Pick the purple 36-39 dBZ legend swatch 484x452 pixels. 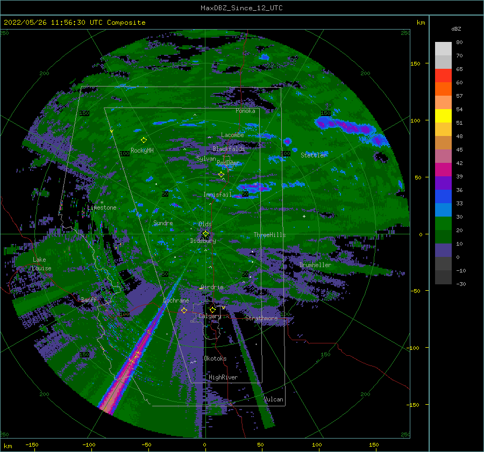click(x=443, y=183)
